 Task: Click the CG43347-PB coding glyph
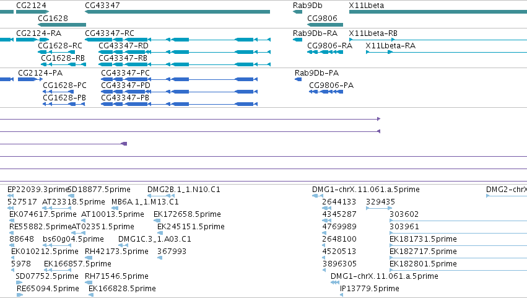(179, 104)
